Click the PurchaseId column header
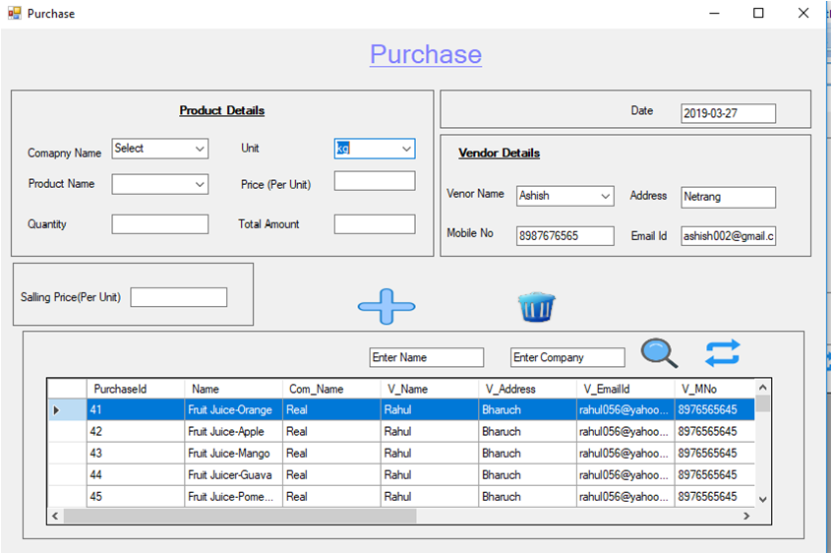 point(136,389)
